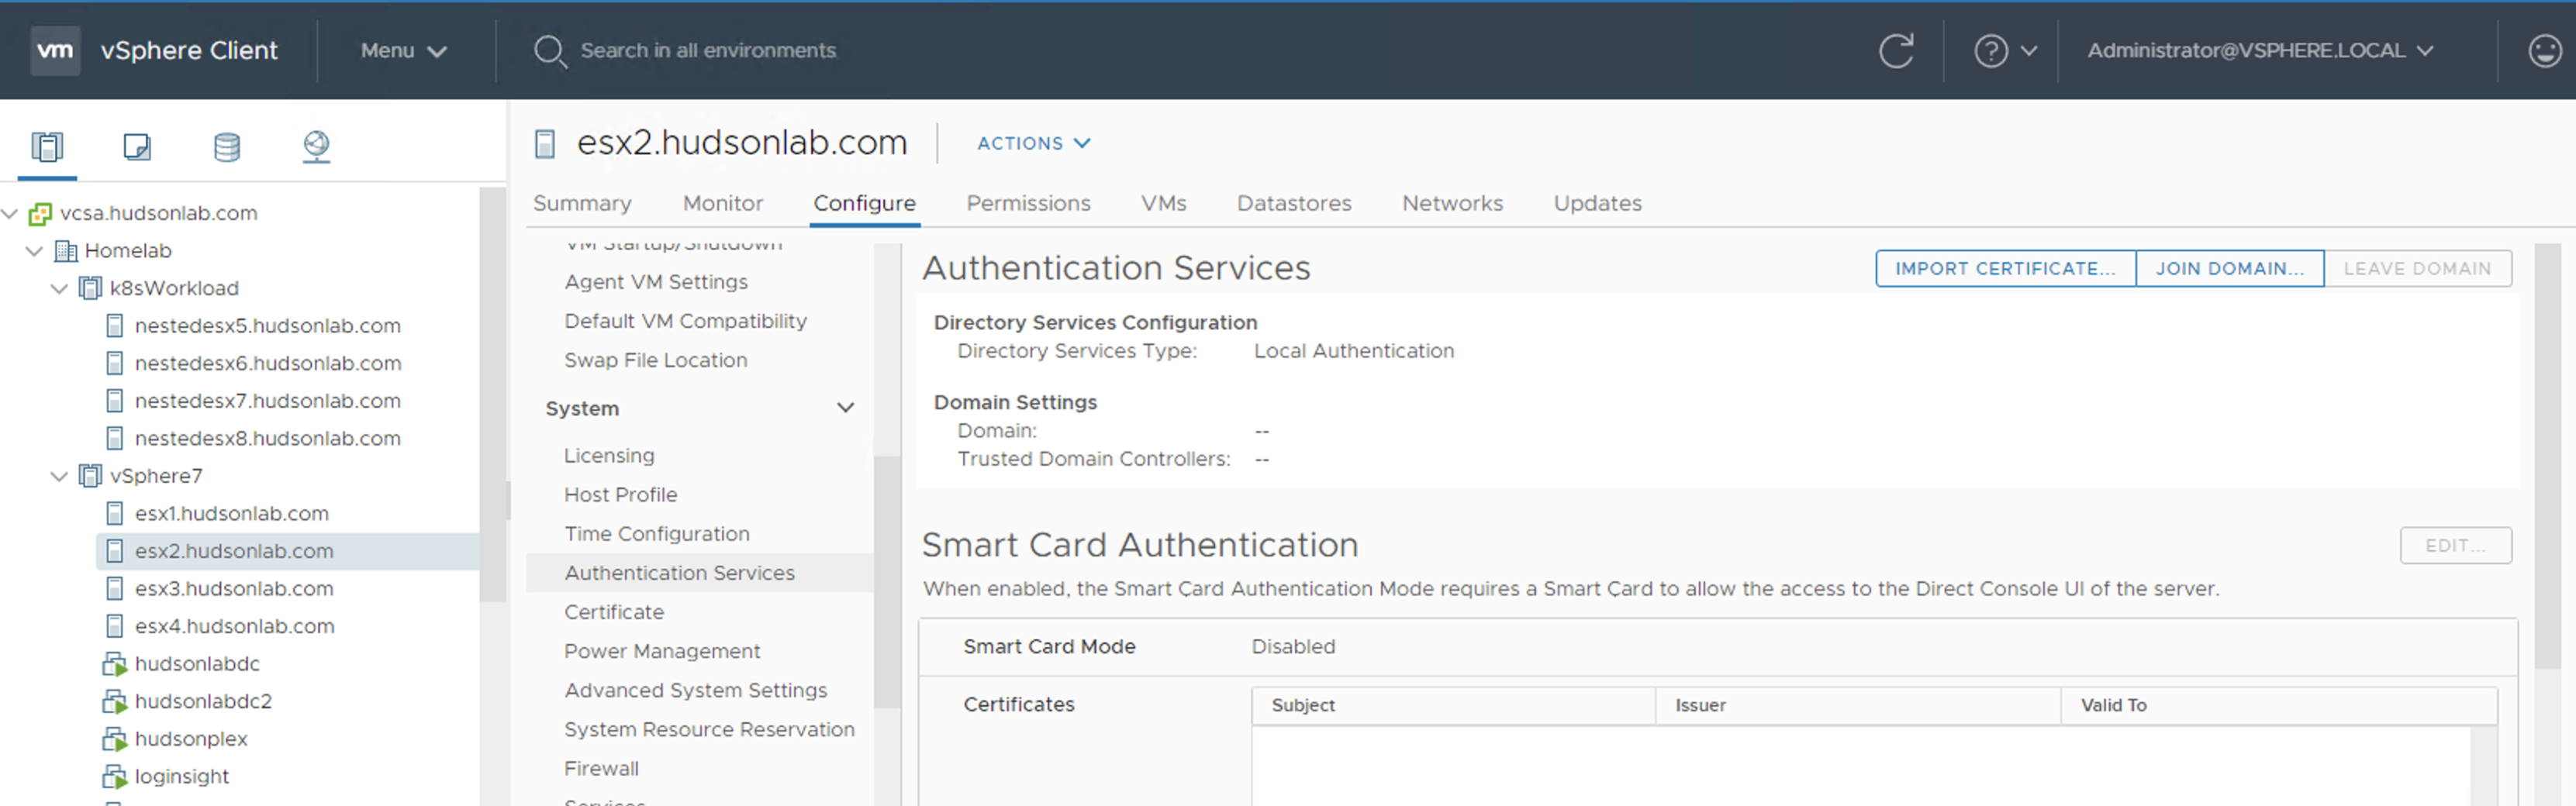This screenshot has height=806, width=2576.
Task: Collapse the System settings section
Action: [845, 408]
